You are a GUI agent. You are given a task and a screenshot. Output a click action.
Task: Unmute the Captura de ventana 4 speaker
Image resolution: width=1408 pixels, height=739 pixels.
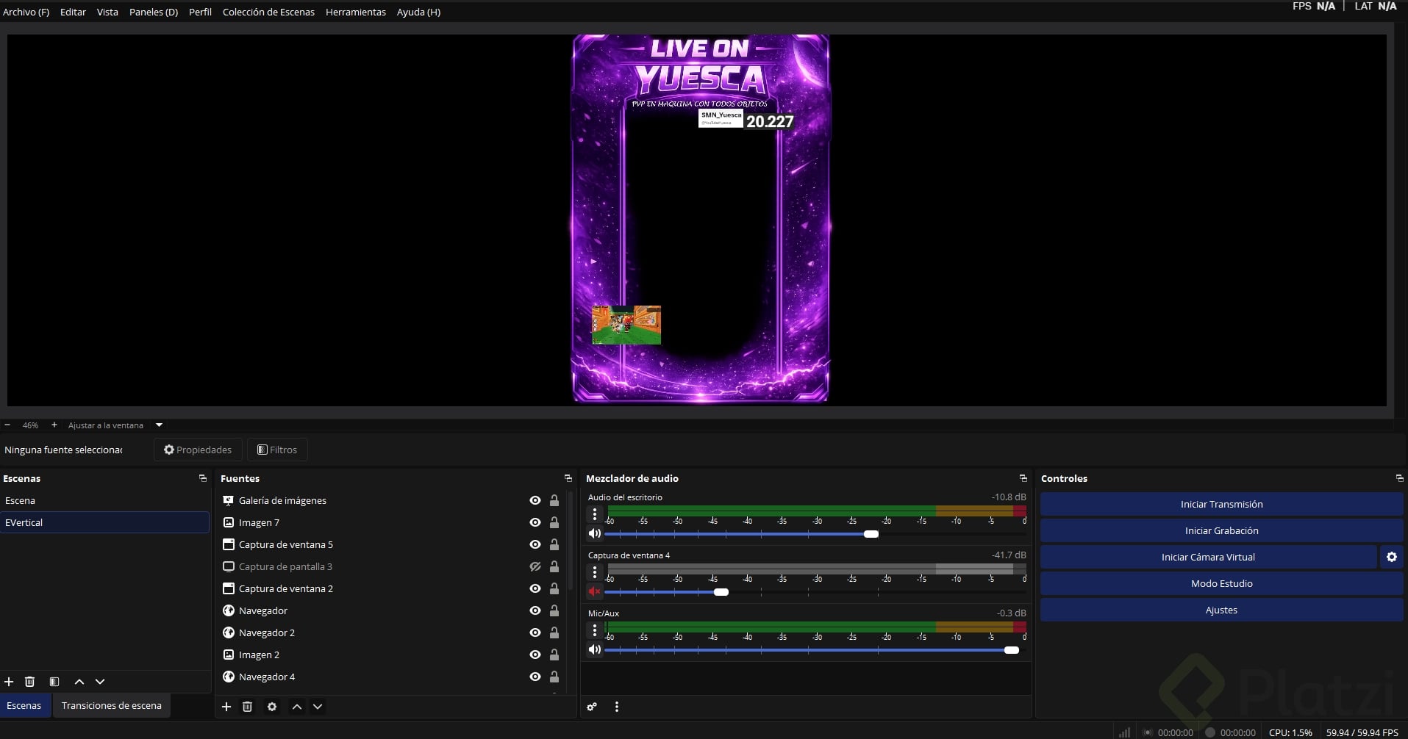pyautogui.click(x=595, y=592)
